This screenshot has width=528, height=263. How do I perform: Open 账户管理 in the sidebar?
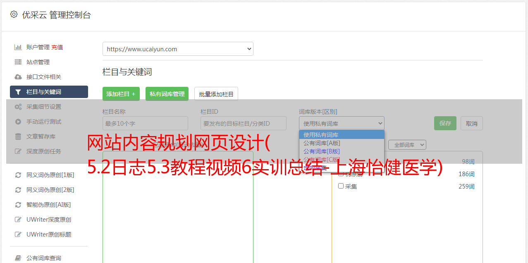[38, 47]
